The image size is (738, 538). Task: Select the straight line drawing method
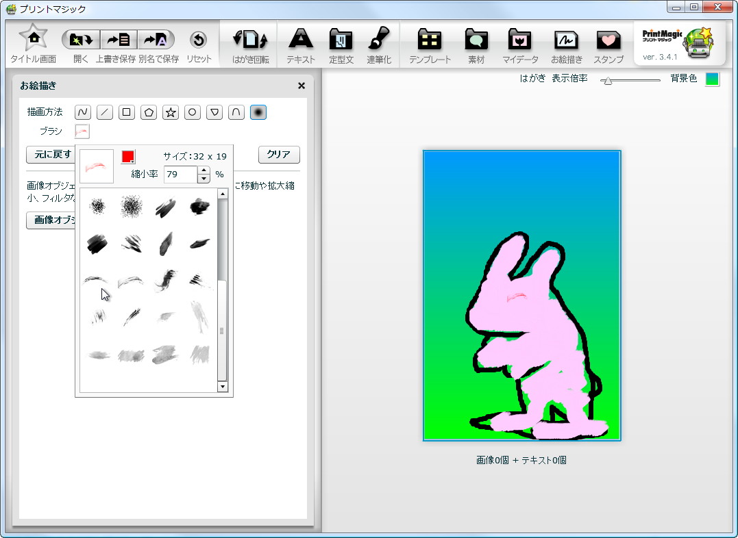[x=104, y=112]
